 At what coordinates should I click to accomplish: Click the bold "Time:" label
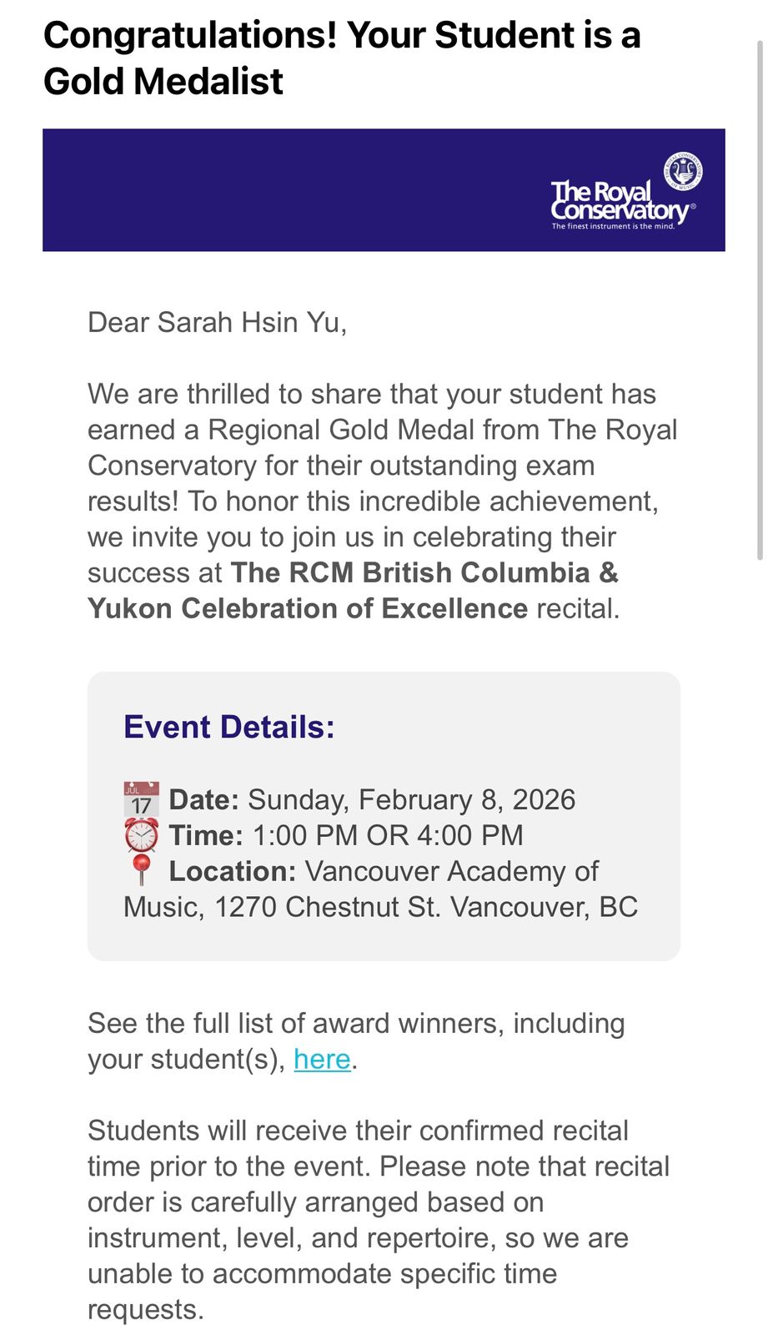tap(206, 835)
